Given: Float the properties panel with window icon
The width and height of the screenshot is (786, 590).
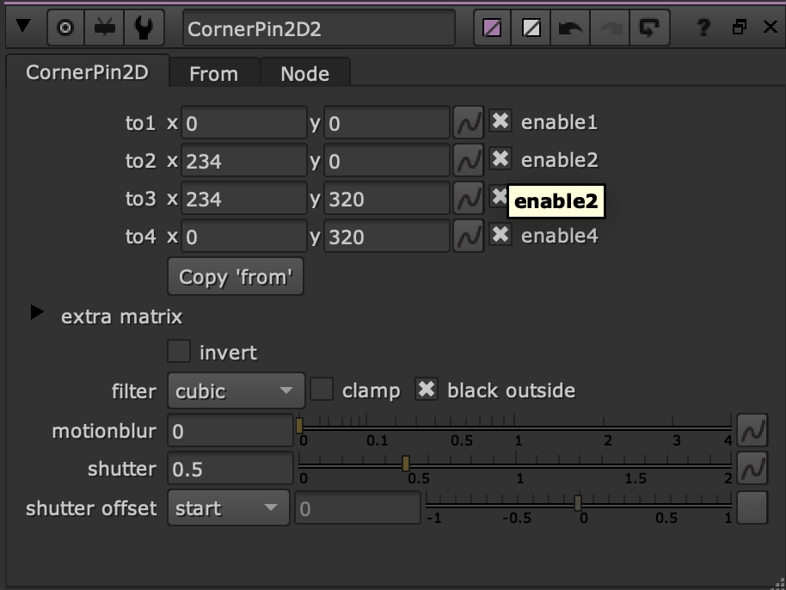Looking at the screenshot, I should [x=739, y=27].
